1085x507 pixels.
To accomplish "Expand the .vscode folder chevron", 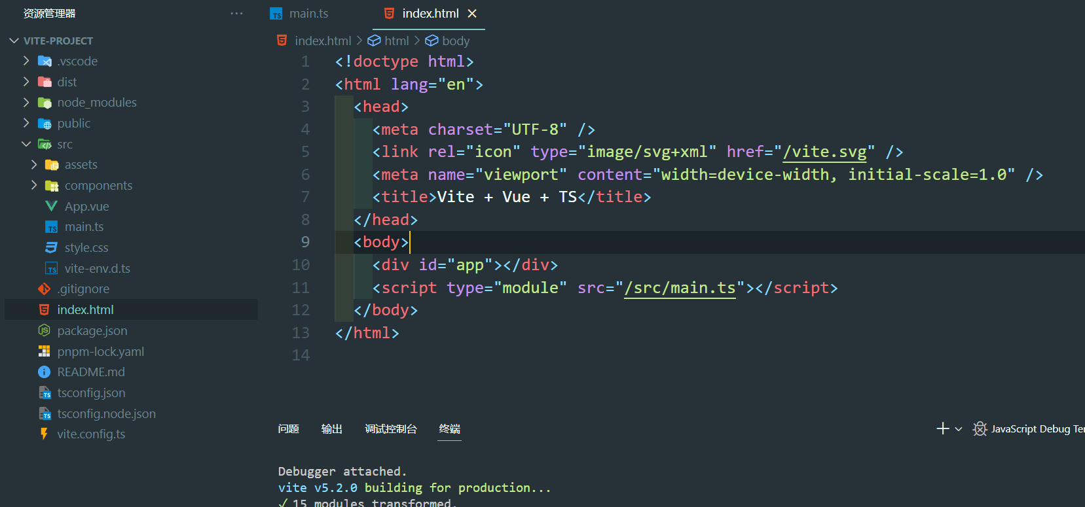I will (x=26, y=61).
